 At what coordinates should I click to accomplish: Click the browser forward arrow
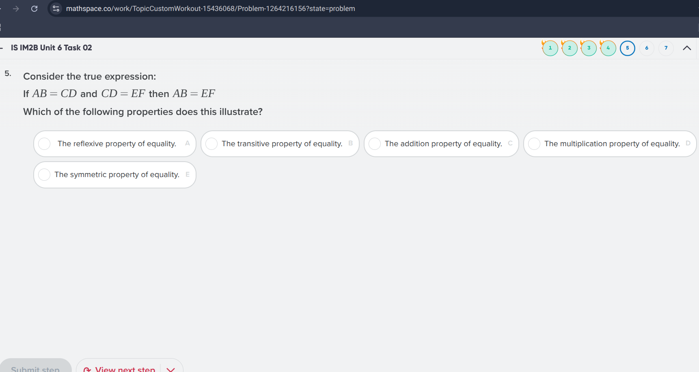click(x=16, y=9)
